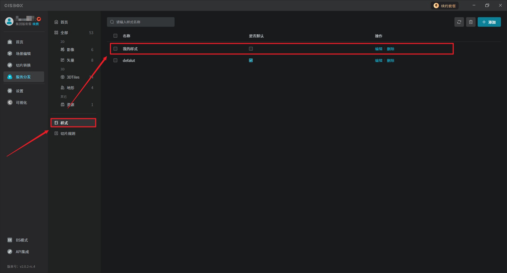Toggle the default checkbox for 我的样式

point(251,49)
